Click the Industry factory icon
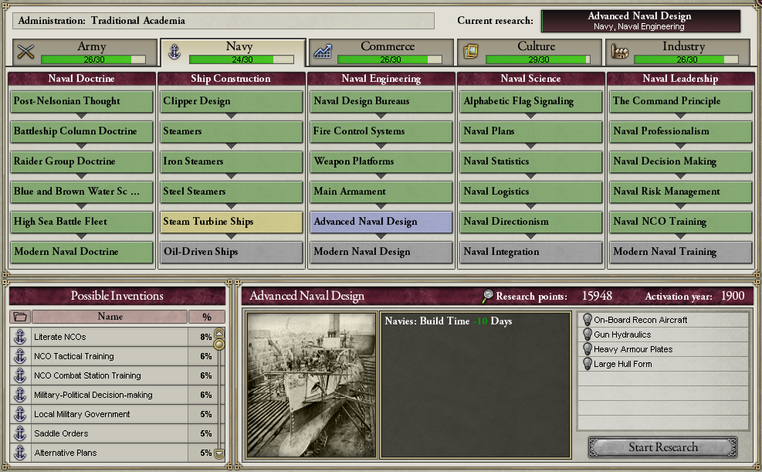 [x=619, y=52]
